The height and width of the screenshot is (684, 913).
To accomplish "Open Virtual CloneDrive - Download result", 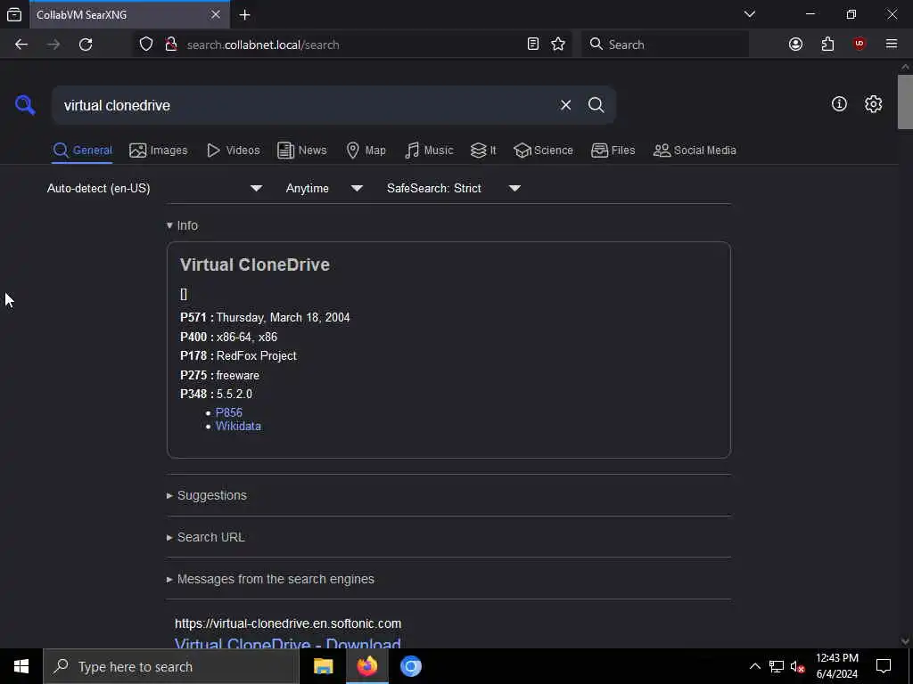I will point(288,643).
